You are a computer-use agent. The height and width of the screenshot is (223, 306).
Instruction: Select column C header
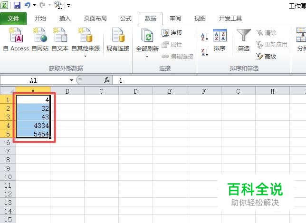coord(102,91)
